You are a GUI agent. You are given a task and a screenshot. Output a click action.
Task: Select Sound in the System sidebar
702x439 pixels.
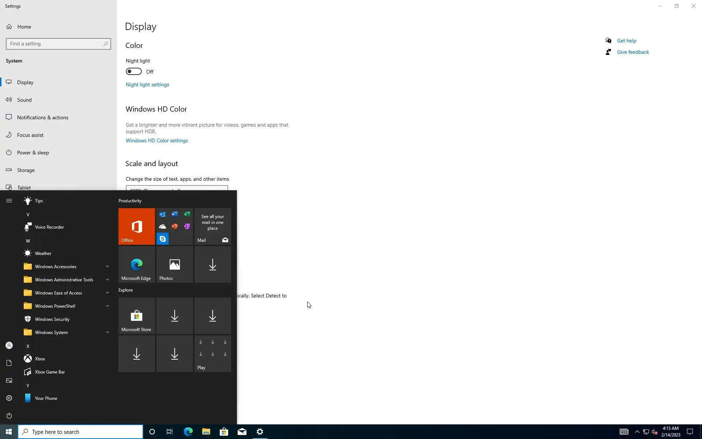click(24, 100)
